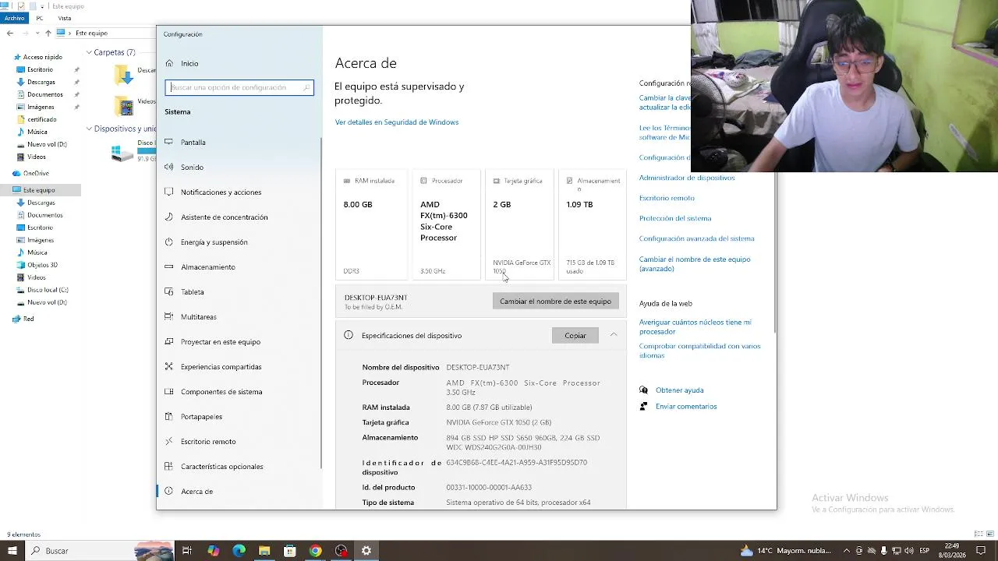Open Sonido settings via its speaker icon

click(x=169, y=167)
